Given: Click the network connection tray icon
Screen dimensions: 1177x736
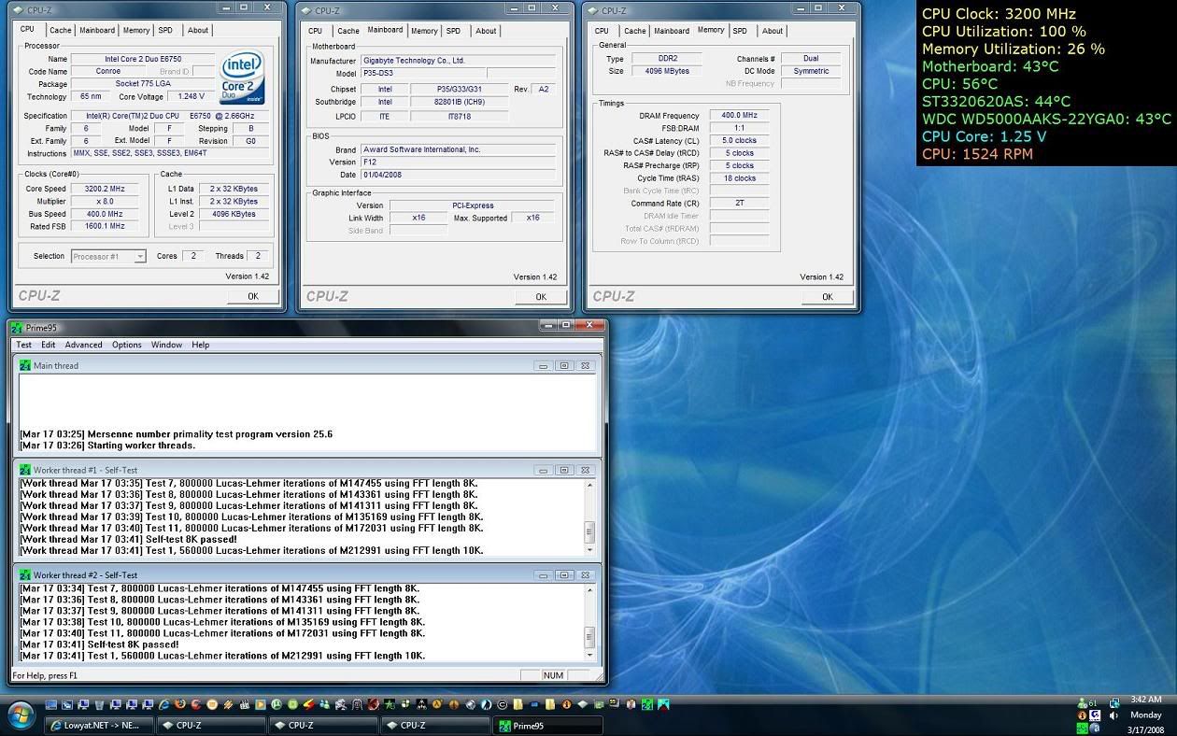Looking at the screenshot, I should click(1114, 703).
